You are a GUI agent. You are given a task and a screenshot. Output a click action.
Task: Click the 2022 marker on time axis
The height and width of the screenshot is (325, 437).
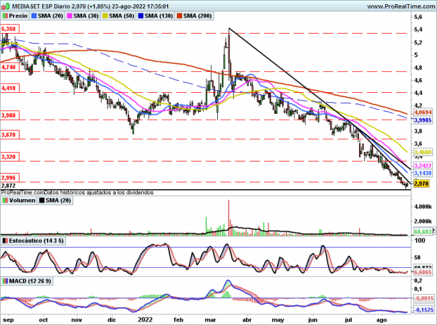146,319
